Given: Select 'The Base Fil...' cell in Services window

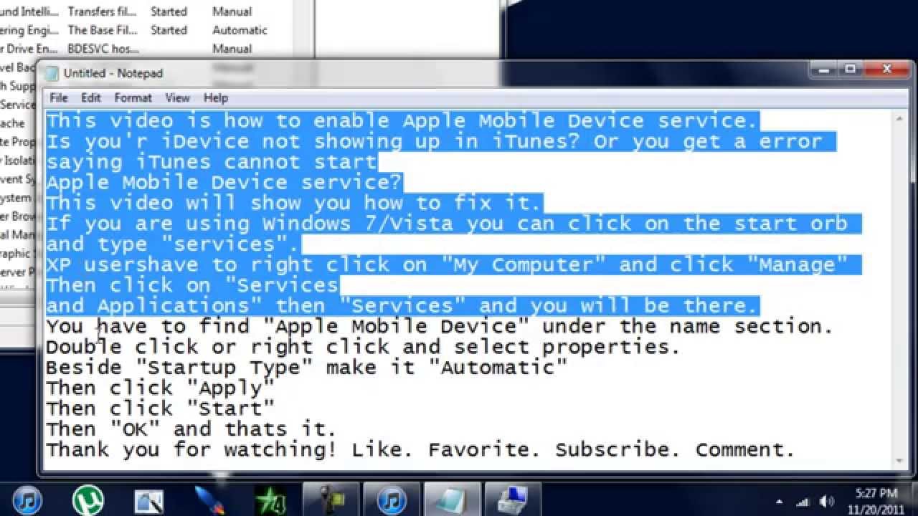Looking at the screenshot, I should point(102,30).
